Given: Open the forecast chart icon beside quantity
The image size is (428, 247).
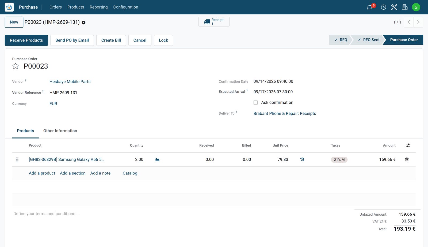Looking at the screenshot, I should pyautogui.click(x=157, y=159).
